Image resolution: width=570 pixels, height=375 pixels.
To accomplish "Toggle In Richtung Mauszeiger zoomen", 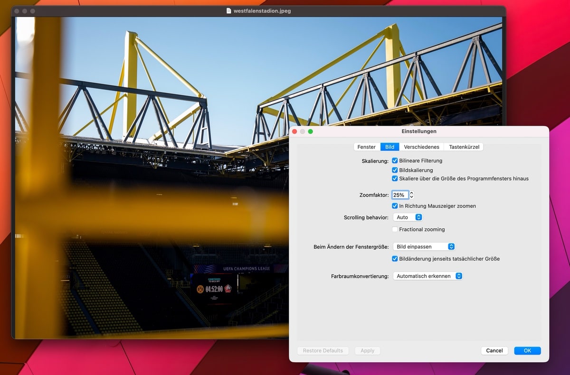I will (395, 206).
